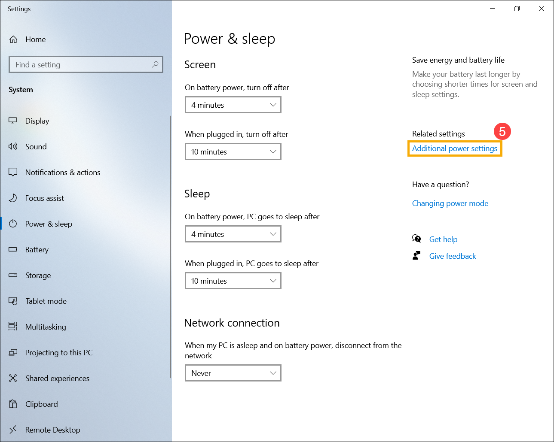The width and height of the screenshot is (554, 442).
Task: Open Additional power settings link
Action: tap(455, 148)
